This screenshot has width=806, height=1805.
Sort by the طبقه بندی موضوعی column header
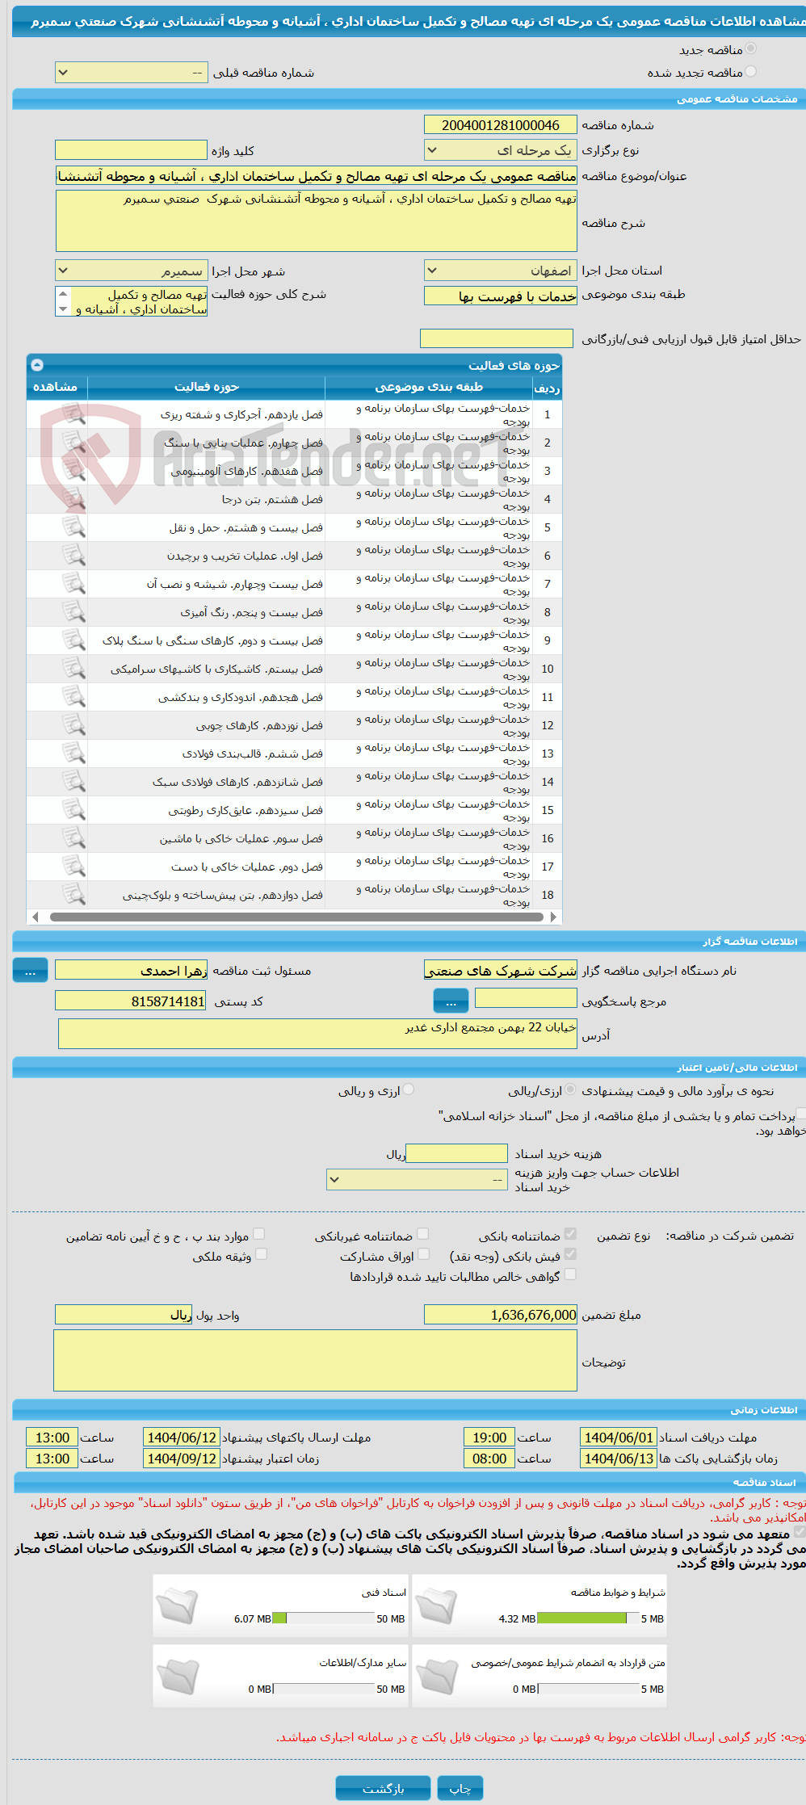(429, 388)
